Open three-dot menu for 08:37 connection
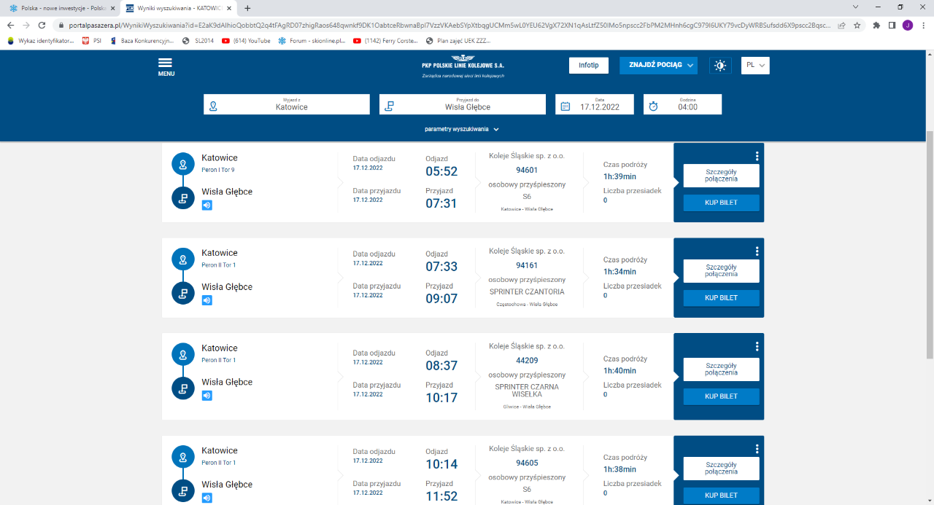This screenshot has width=934, height=505. point(757,346)
